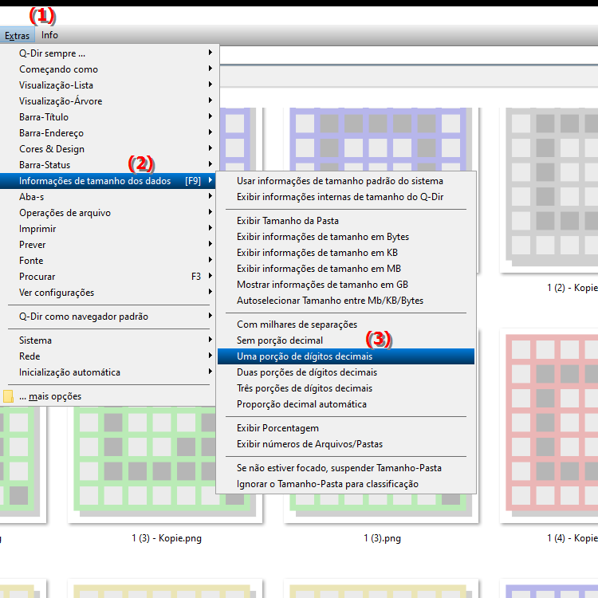The height and width of the screenshot is (598, 598).
Task: Open the Rede submenu
Action: coord(108,356)
